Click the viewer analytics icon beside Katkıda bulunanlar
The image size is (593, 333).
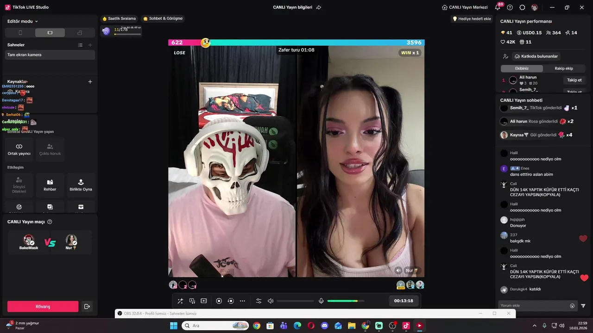coord(505,56)
